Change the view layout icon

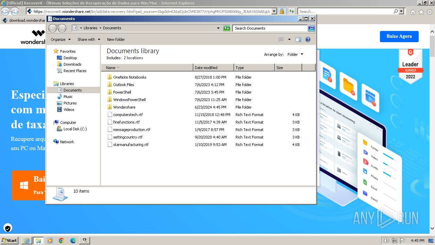(x=281, y=39)
